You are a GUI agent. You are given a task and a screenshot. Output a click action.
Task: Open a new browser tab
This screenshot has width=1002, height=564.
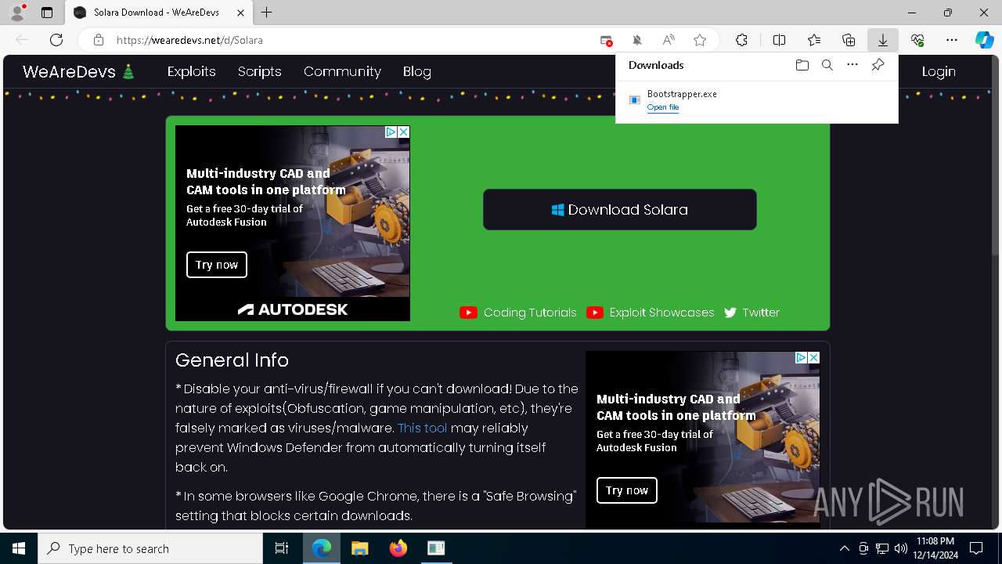[x=267, y=13]
